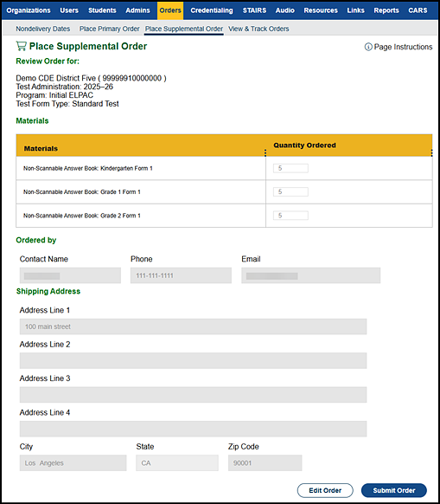
Task: Open the Resources menu
Action: [x=321, y=10]
